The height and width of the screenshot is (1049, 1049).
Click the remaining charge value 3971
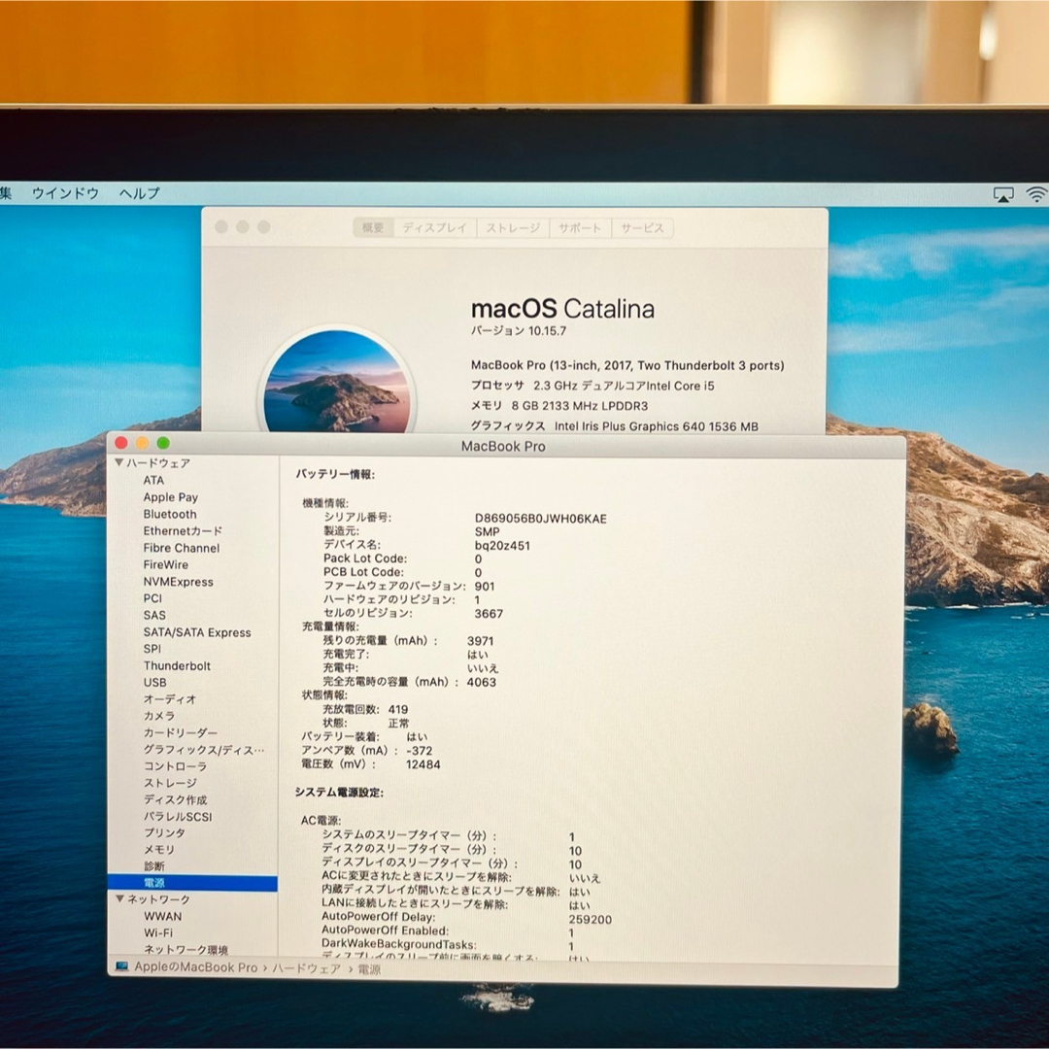481,641
